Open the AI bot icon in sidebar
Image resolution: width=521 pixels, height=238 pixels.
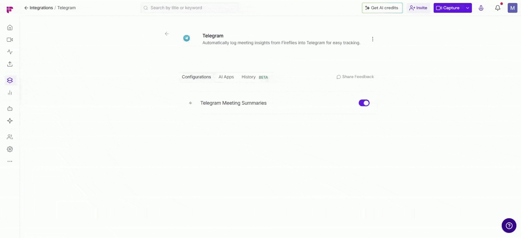pyautogui.click(x=10, y=108)
